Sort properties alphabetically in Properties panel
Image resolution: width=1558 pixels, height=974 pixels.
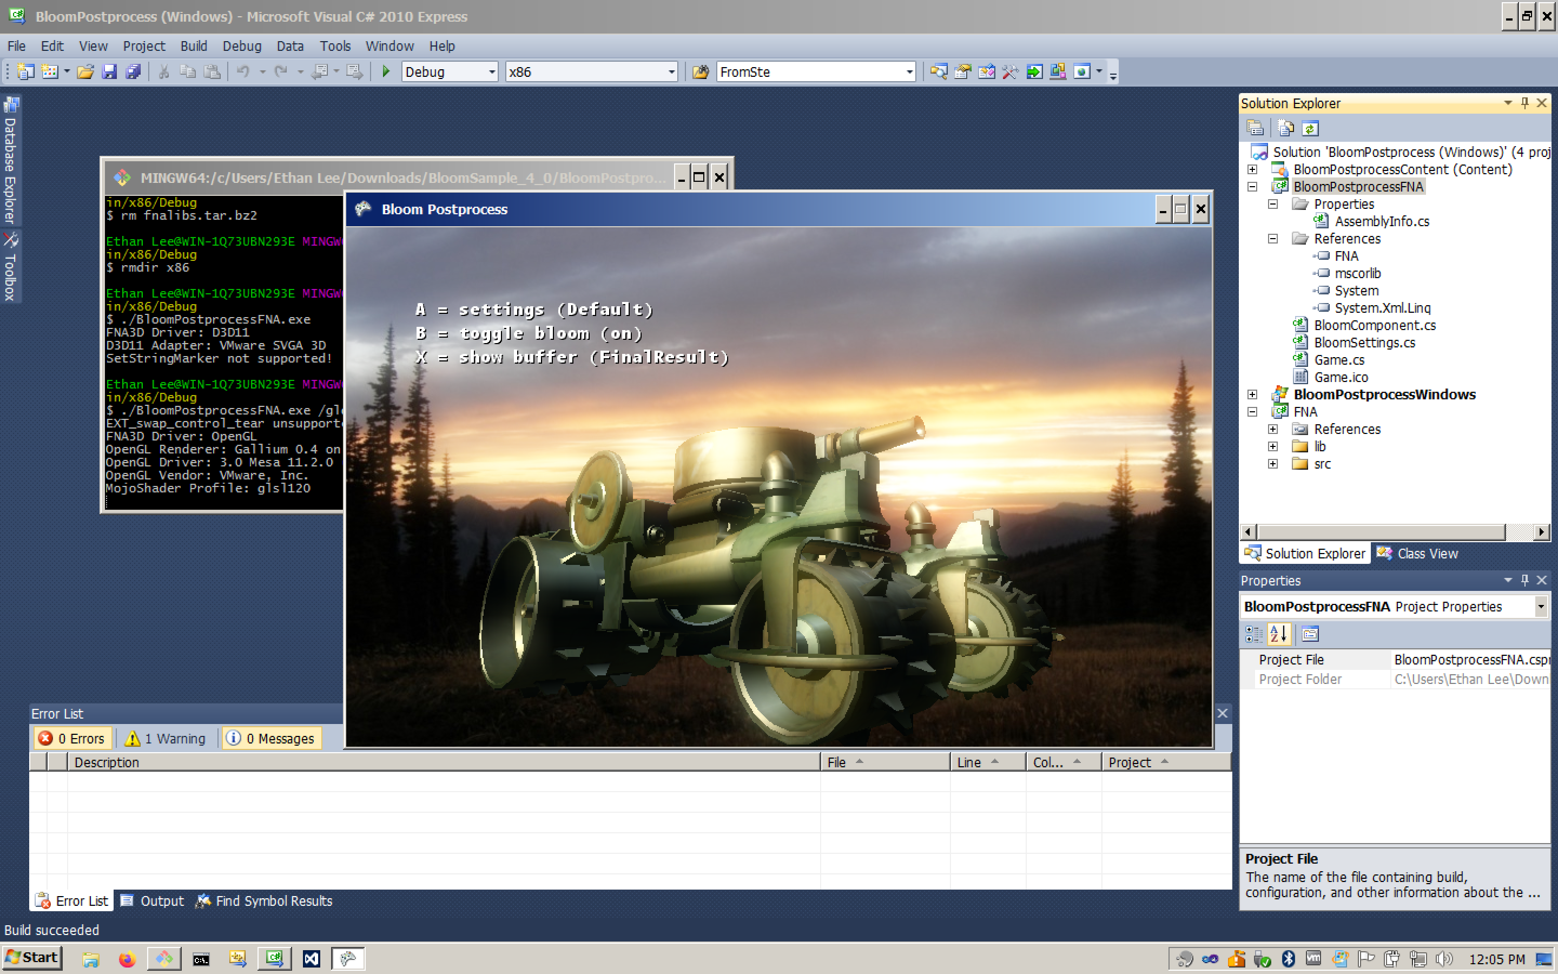pyautogui.click(x=1279, y=634)
